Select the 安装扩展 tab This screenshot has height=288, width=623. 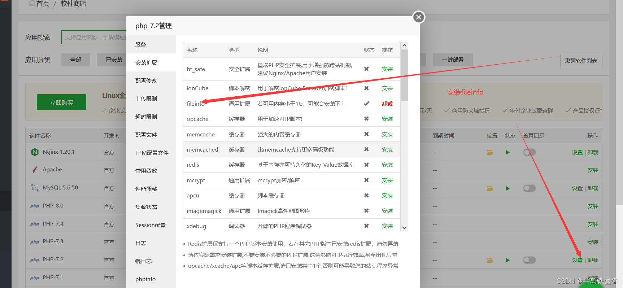[x=151, y=62]
